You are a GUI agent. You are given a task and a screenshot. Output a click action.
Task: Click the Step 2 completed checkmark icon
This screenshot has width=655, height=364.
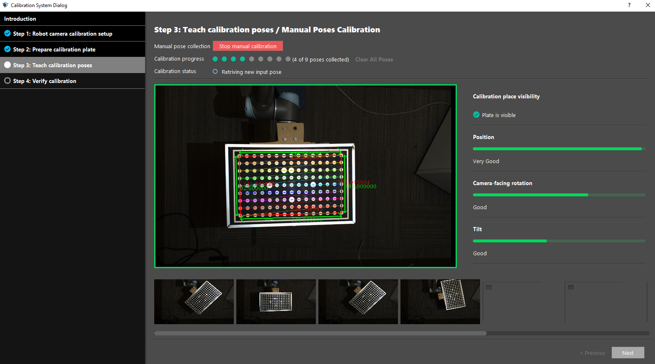tap(7, 49)
